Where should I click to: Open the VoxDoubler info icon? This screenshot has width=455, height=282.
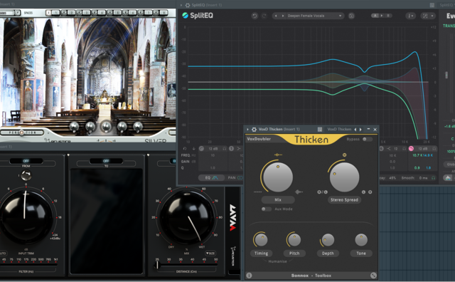tap(249, 276)
